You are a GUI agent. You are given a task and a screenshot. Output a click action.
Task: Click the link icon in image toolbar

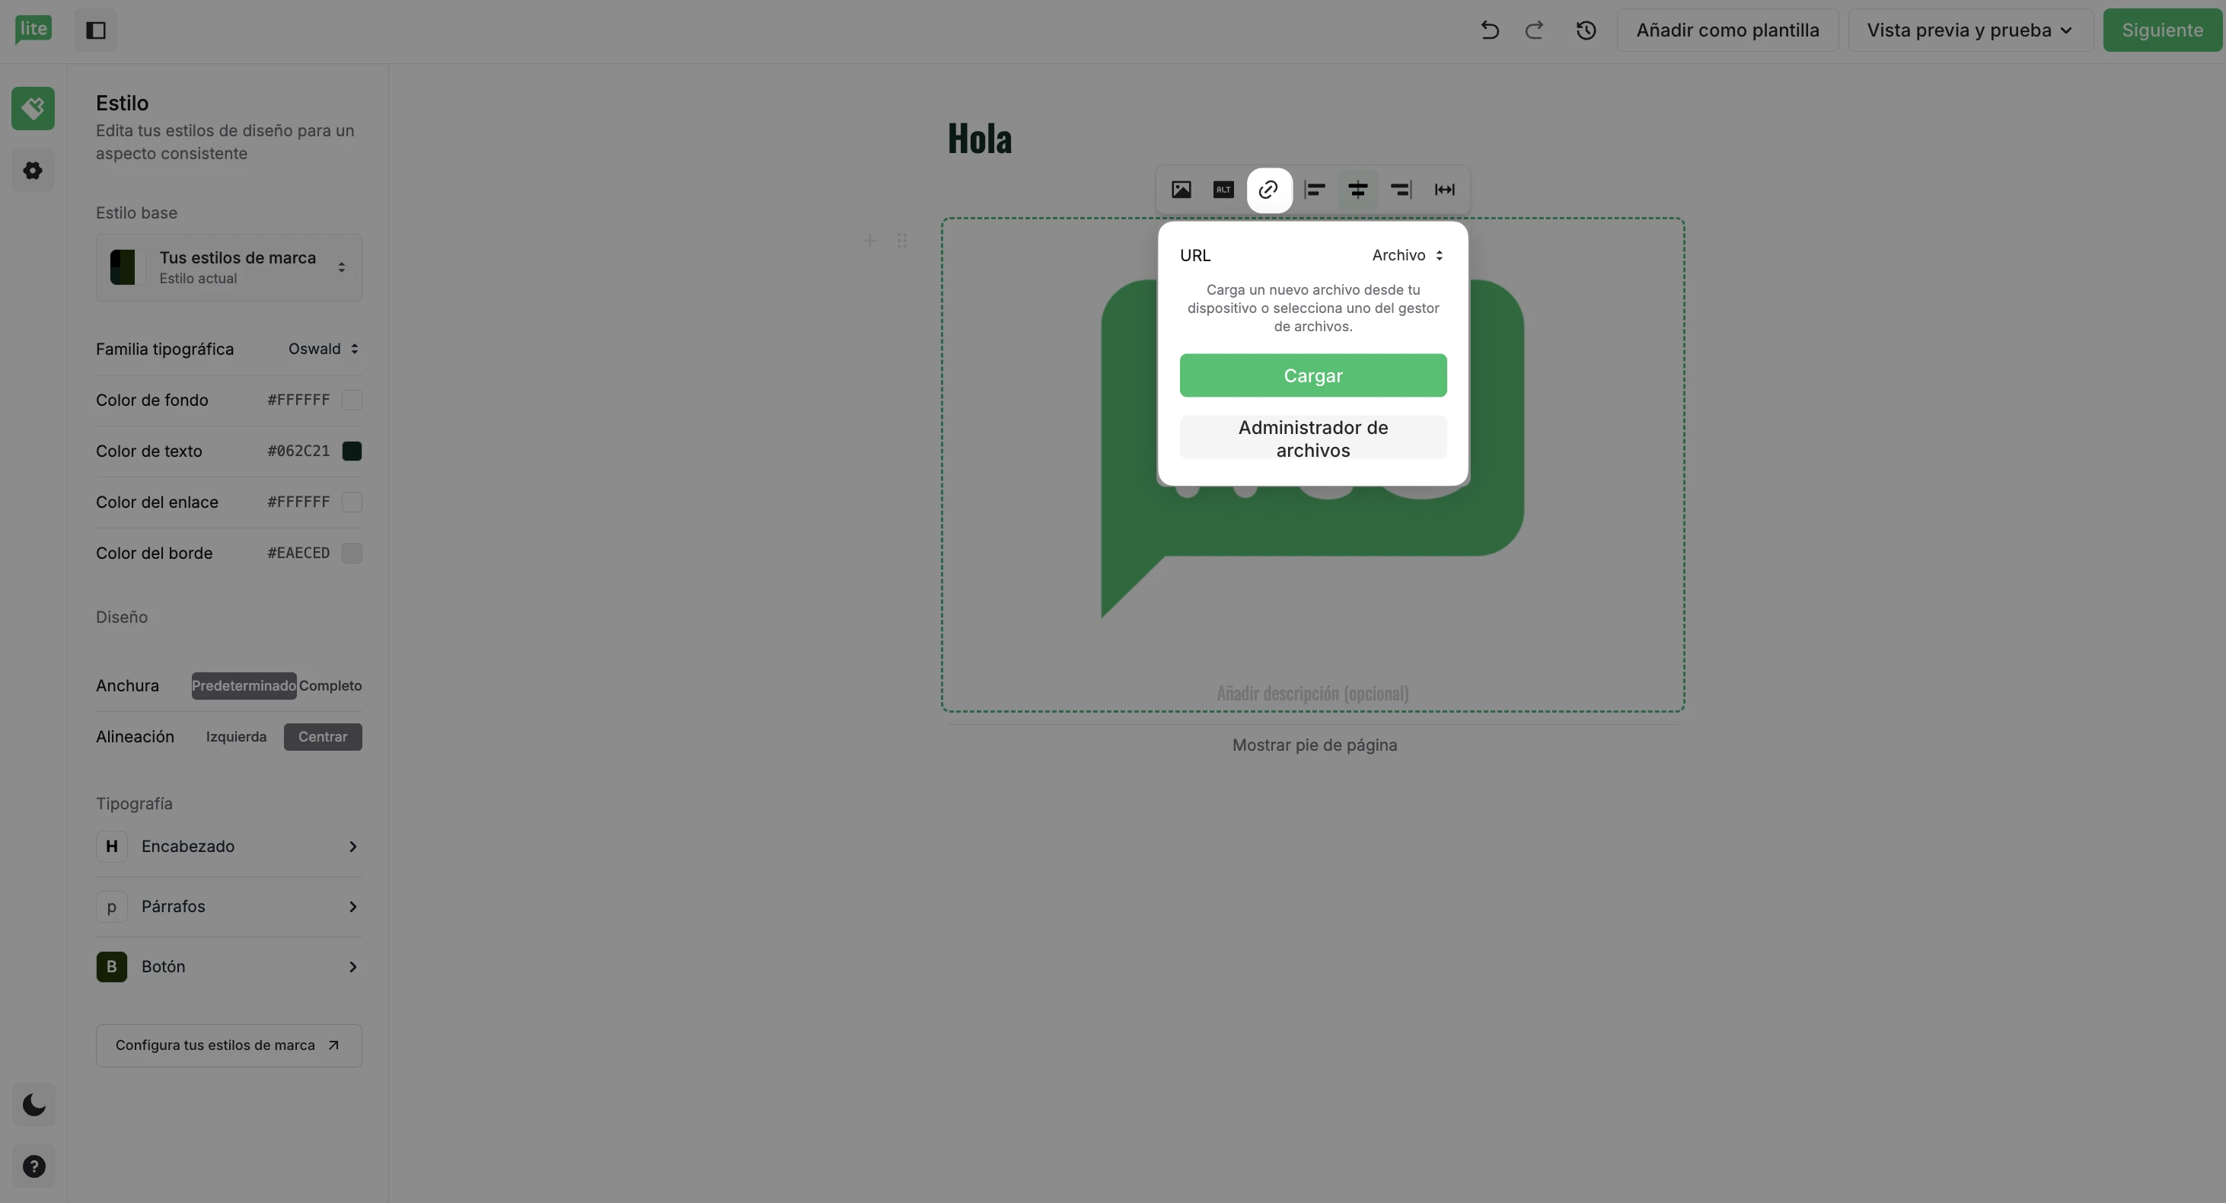tap(1268, 190)
